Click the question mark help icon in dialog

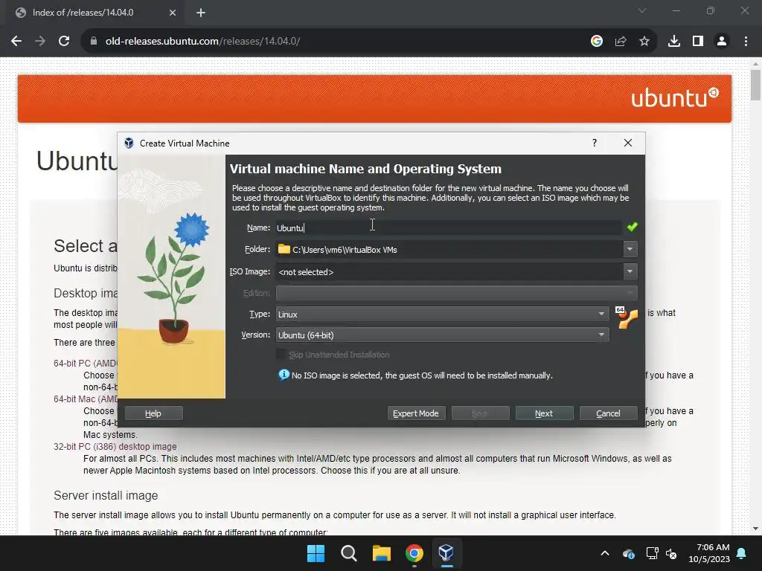tap(595, 143)
